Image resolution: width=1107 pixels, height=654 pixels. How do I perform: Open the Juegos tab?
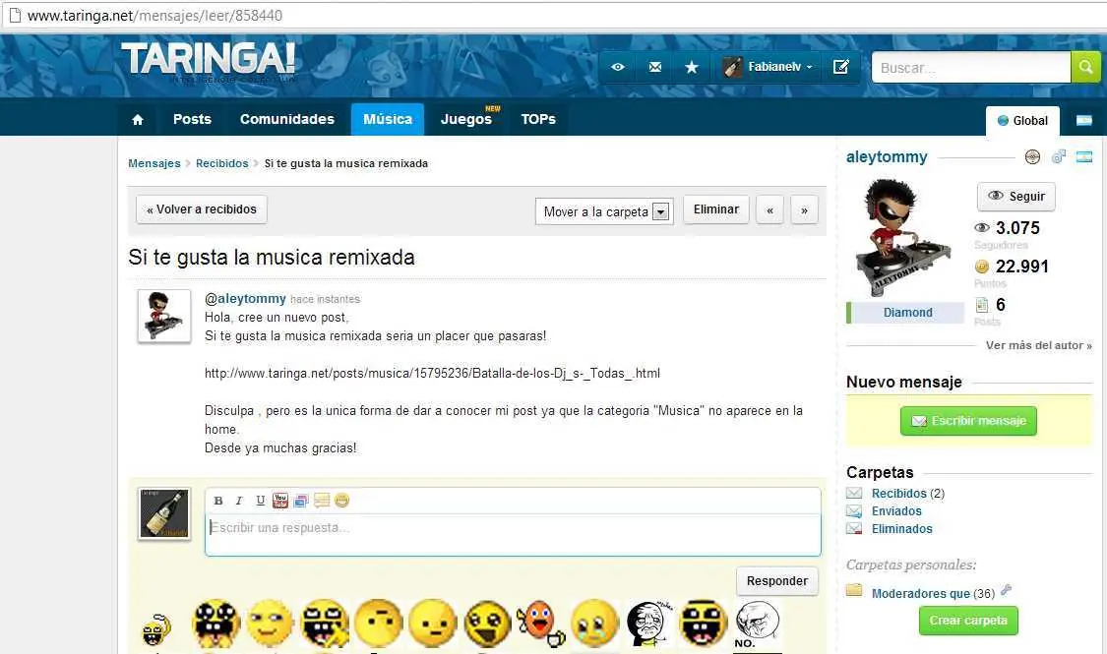tap(466, 119)
